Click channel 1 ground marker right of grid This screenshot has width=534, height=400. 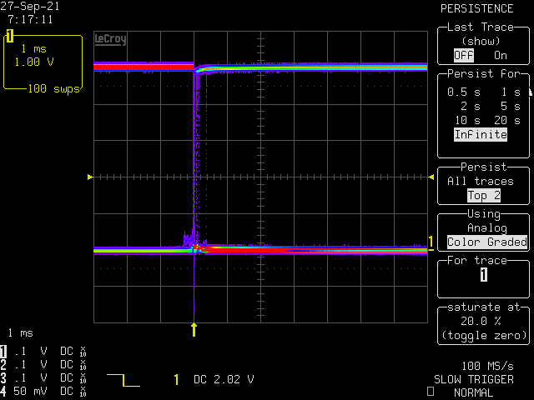(x=431, y=242)
